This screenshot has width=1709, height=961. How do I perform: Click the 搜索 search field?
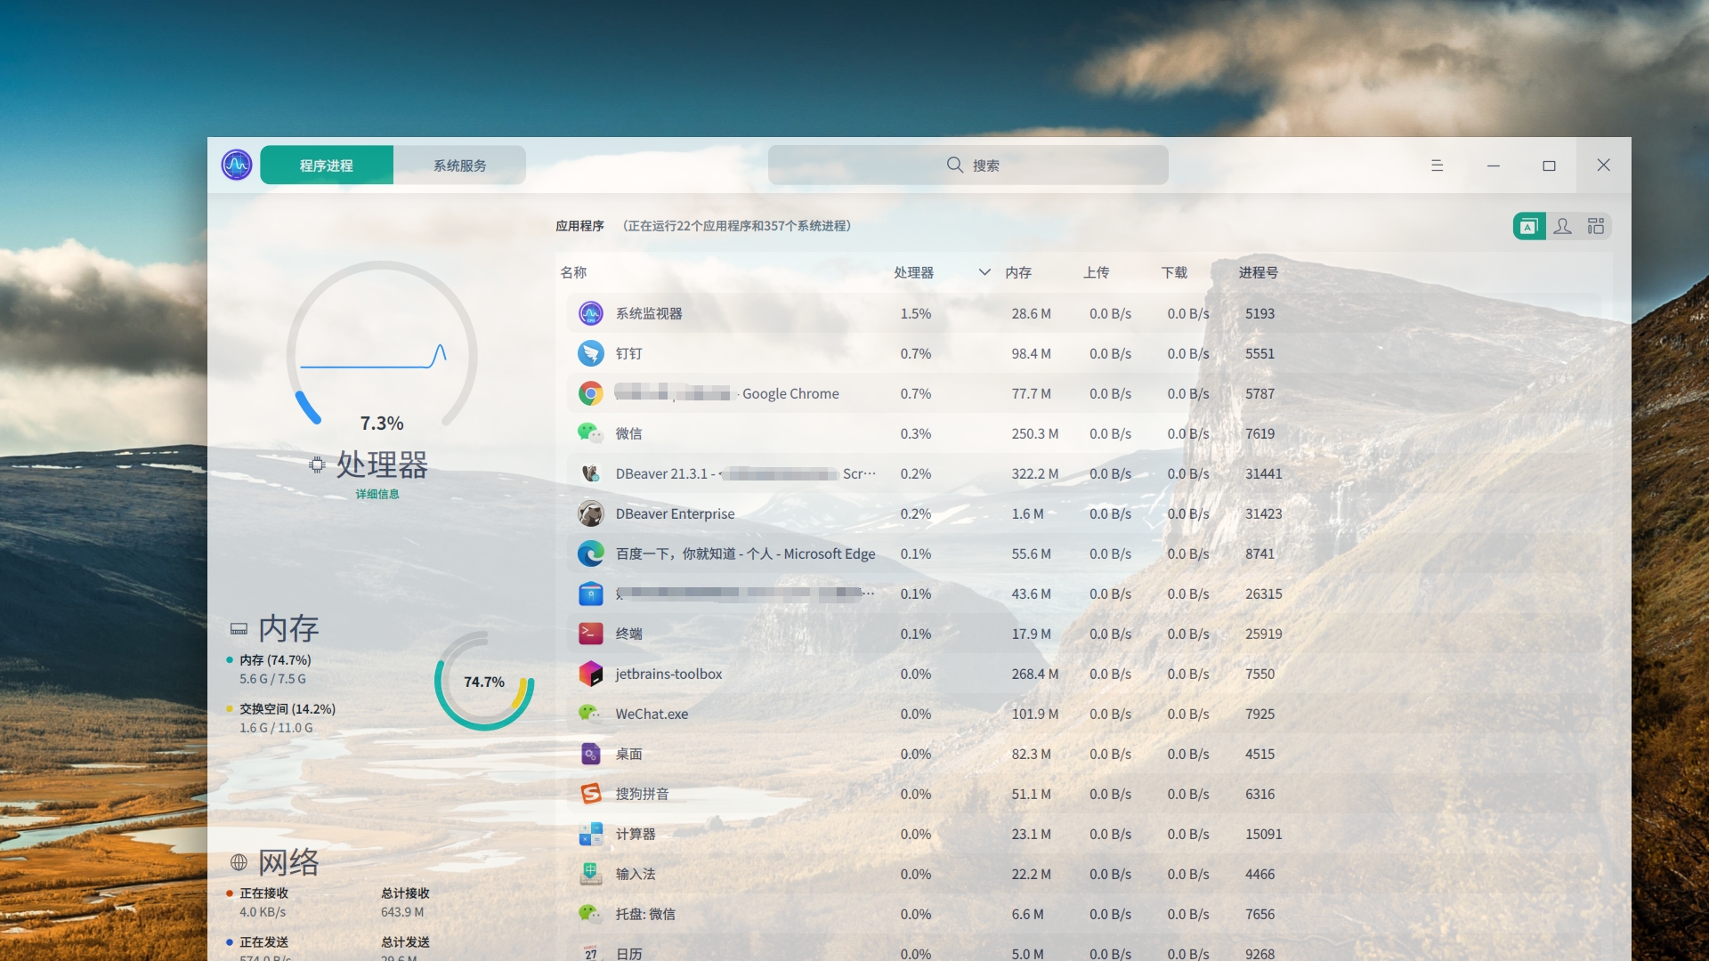pyautogui.click(x=968, y=166)
